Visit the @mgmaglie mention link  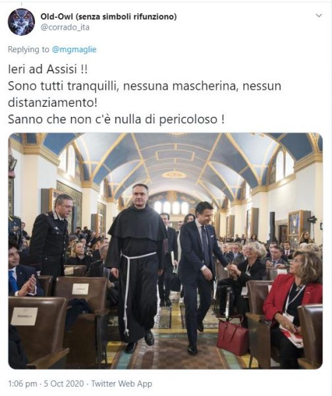point(74,49)
